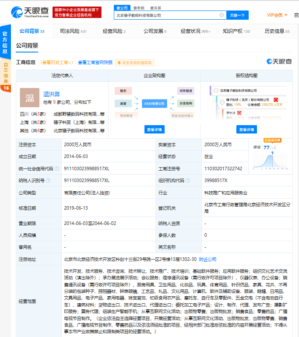Open the 历史信息 65 tab
This screenshot has width=299, height=337.
coord(277,31)
